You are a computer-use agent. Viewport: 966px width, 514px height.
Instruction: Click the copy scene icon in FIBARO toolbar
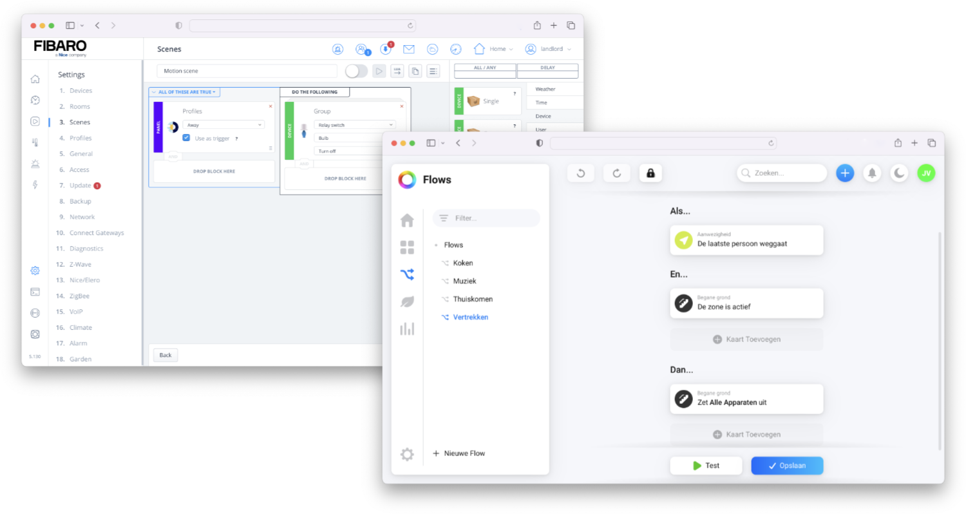pyautogui.click(x=415, y=71)
